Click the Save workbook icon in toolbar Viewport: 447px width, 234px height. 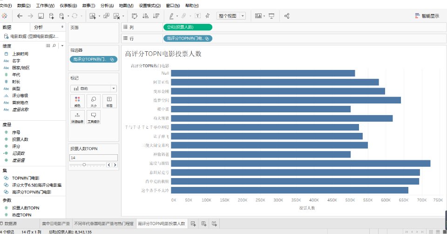[x=41, y=16]
